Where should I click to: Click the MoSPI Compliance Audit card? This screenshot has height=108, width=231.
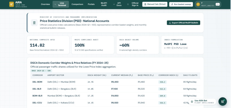(93, 45)
